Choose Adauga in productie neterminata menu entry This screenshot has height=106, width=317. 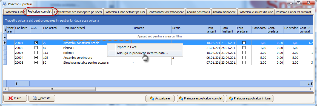145,53
